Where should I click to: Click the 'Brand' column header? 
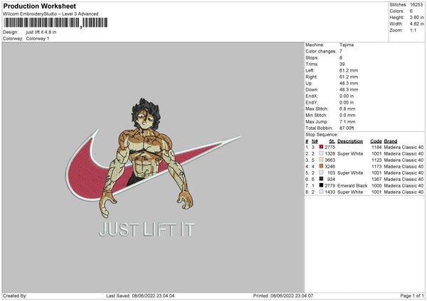[x=391, y=141]
